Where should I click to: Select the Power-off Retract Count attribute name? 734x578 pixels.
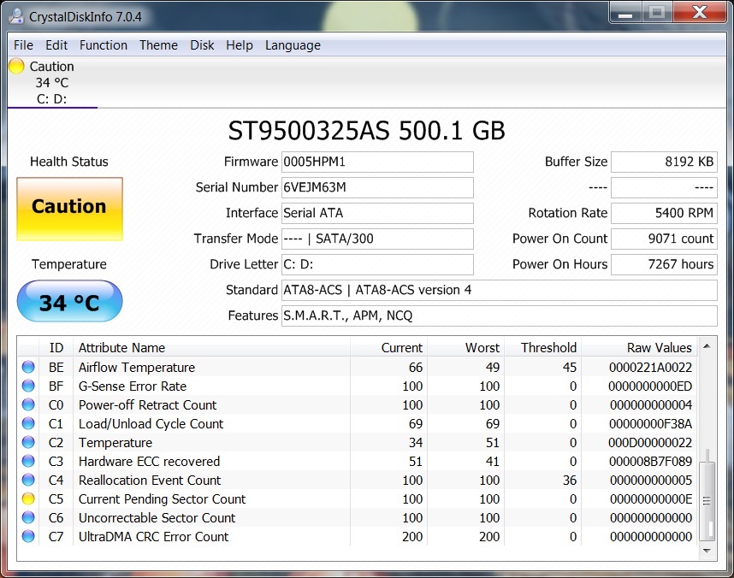point(147,404)
